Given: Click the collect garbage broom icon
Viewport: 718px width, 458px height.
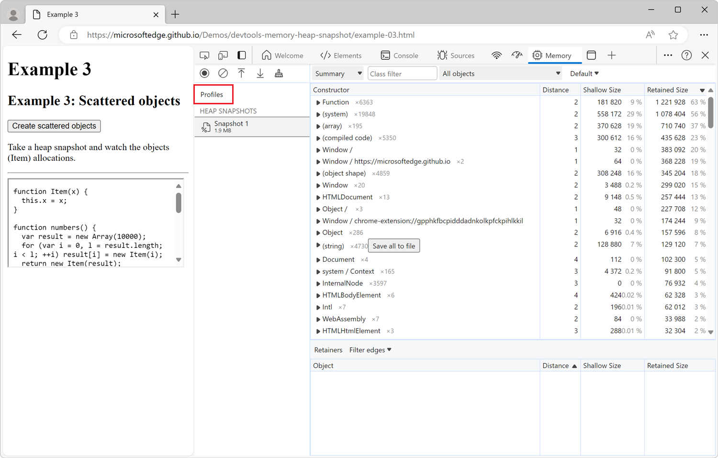Looking at the screenshot, I should (279, 73).
